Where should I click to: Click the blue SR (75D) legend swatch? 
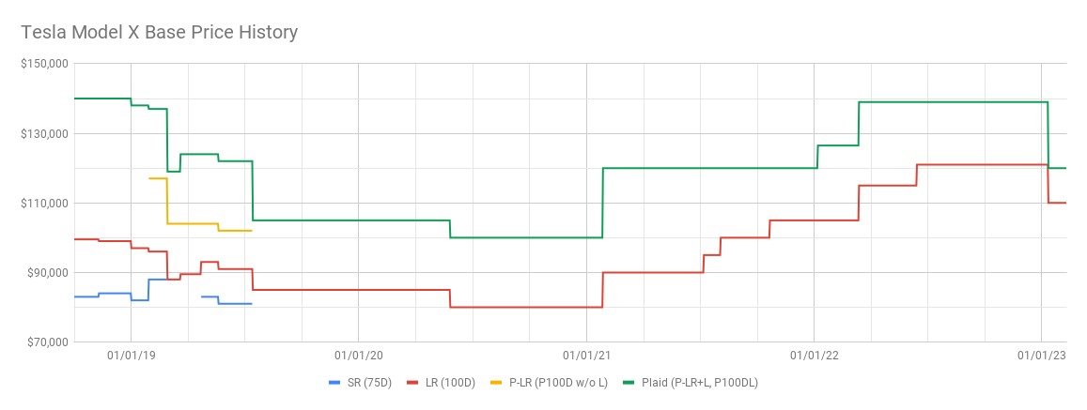tap(335, 383)
